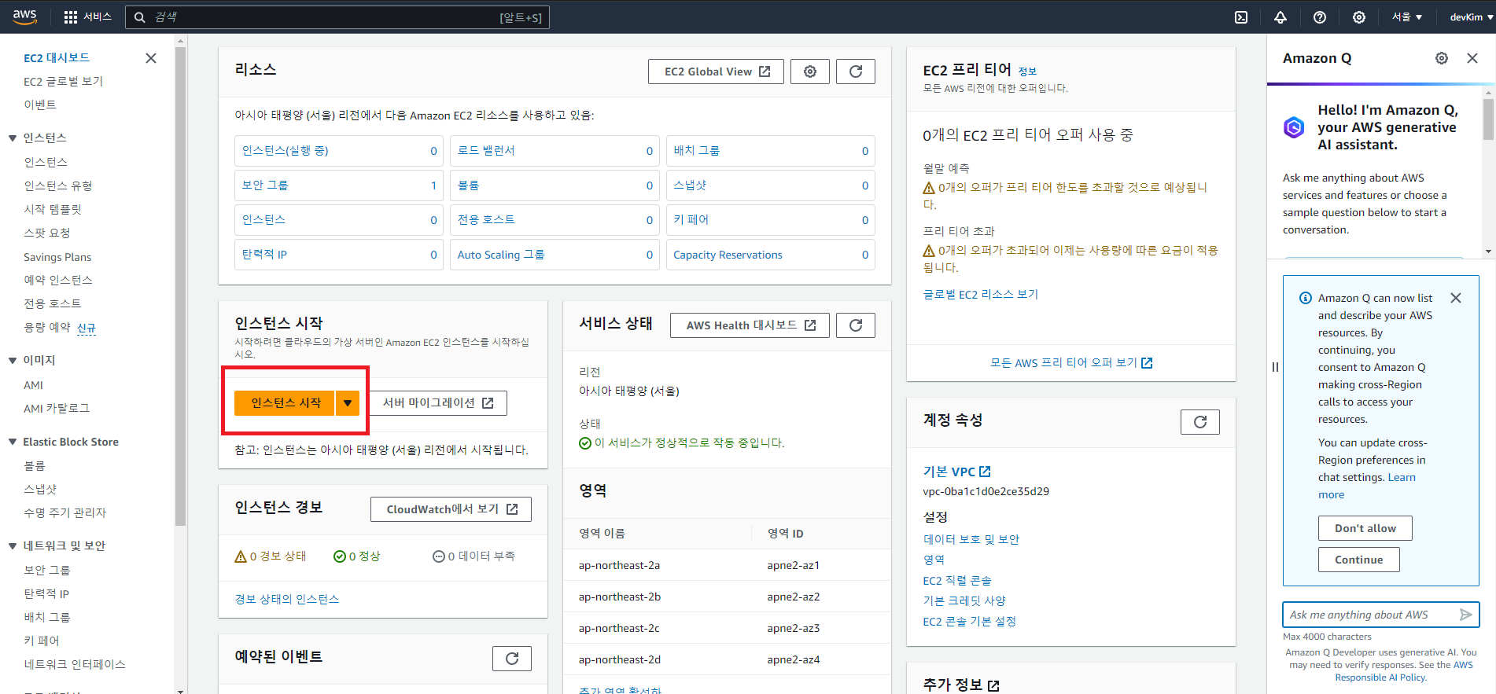Screen dimensions: 1496x694
Task: Collapse the Elastic Block Store section
Action: pyautogui.click(x=13, y=442)
